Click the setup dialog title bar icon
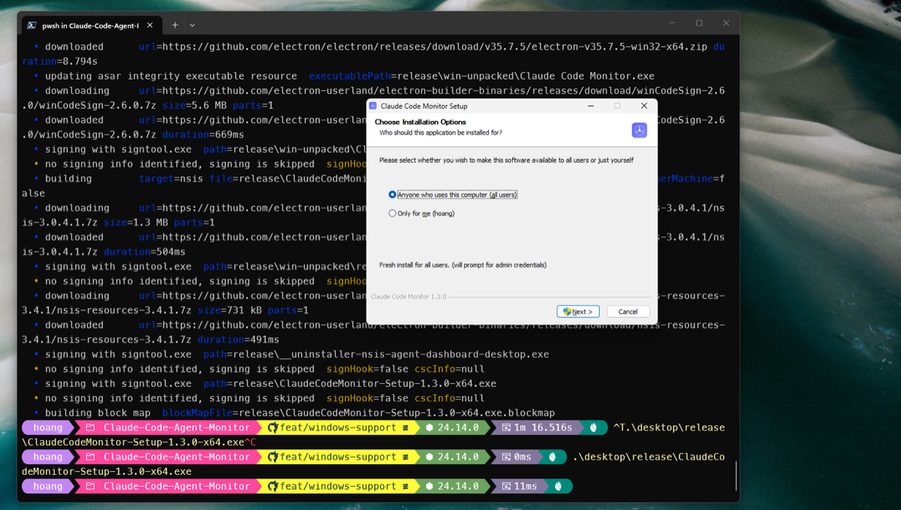The width and height of the screenshot is (901, 510). pos(374,107)
